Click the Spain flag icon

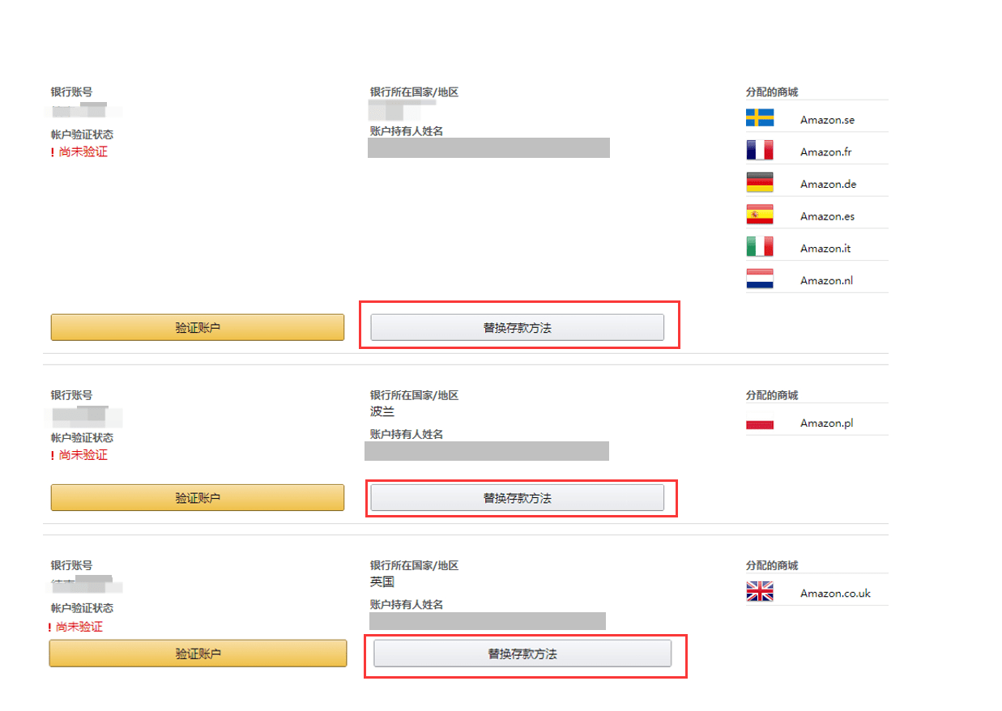coord(759,215)
